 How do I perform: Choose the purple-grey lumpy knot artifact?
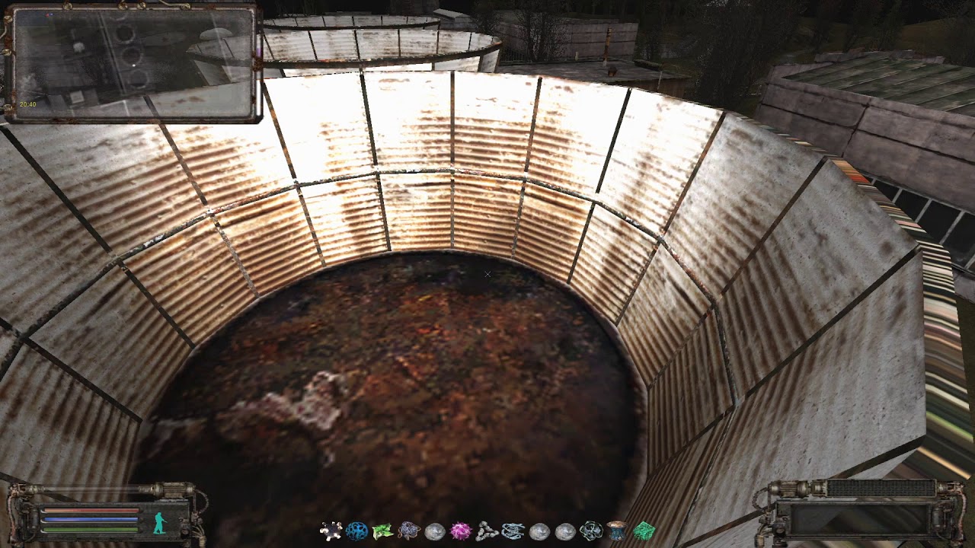coord(409,530)
